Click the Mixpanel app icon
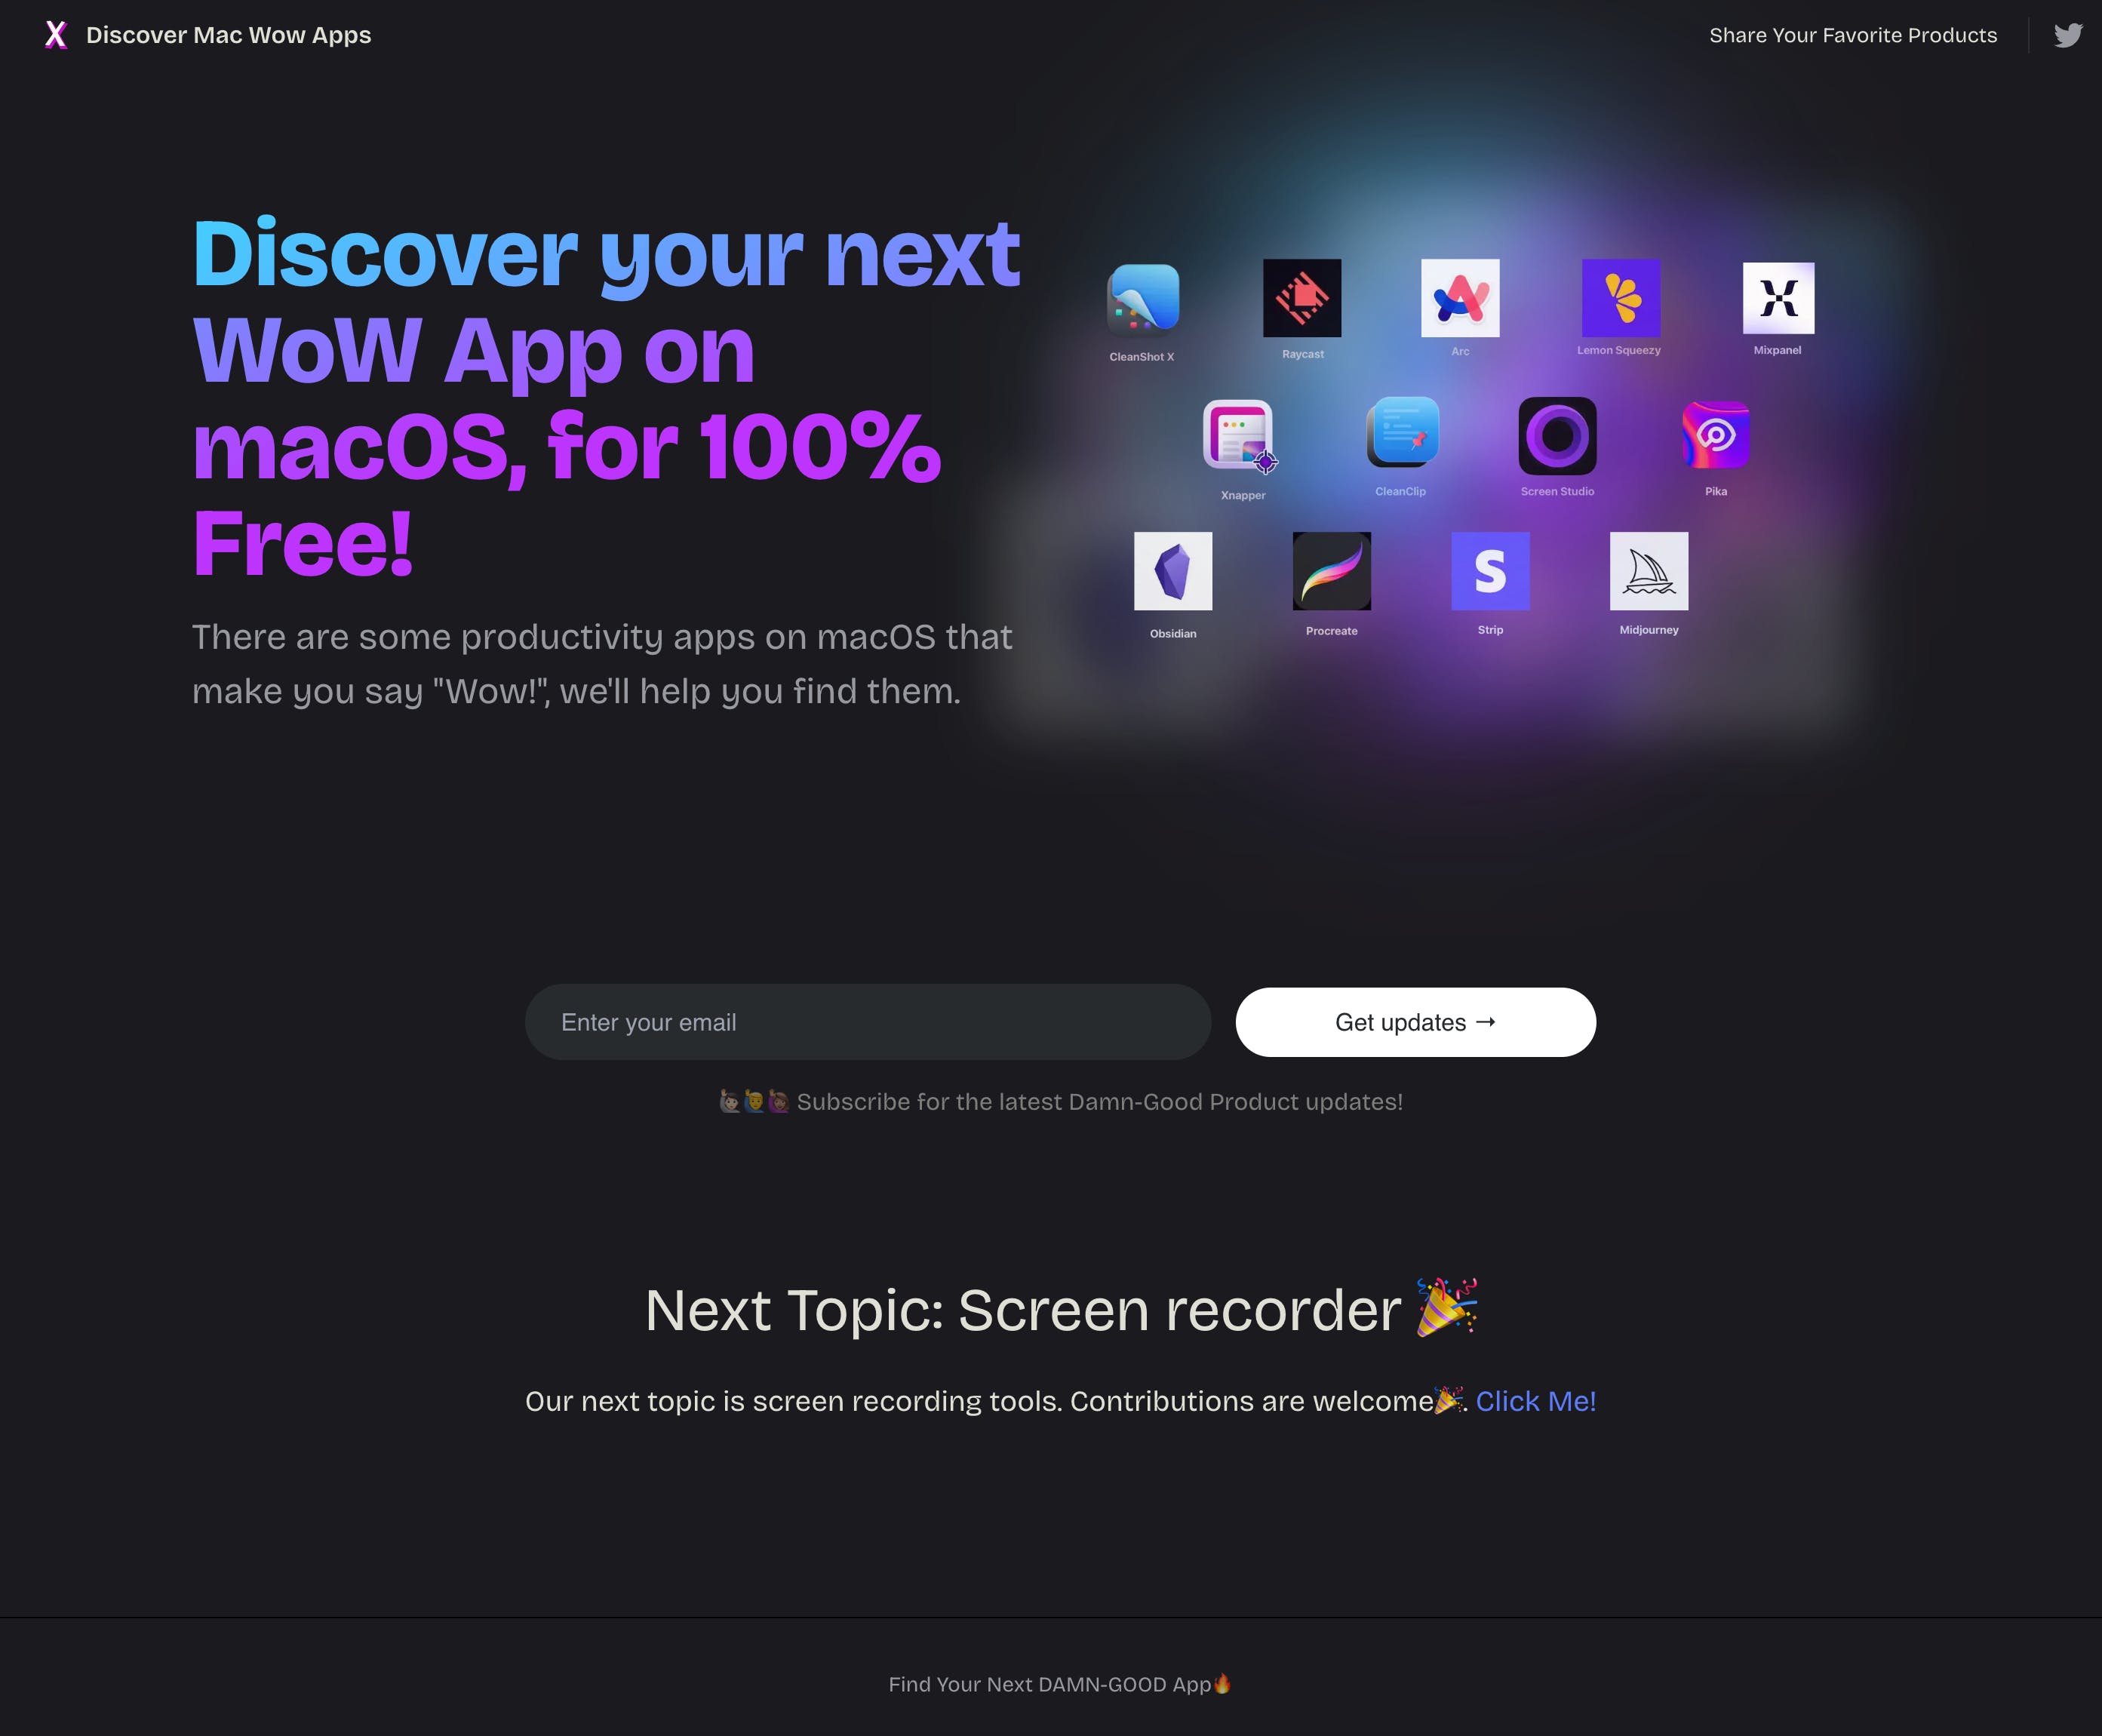 1778,297
